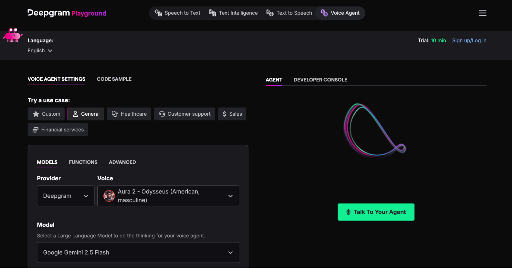Click the star icon on Custom use case

36,114
